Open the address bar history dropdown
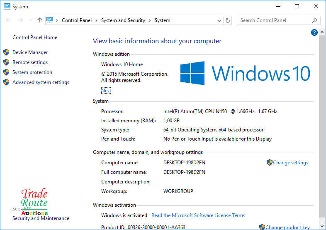The width and height of the screenshot is (326, 230). point(219,20)
